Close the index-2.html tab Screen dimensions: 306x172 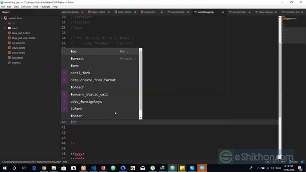click(x=109, y=12)
